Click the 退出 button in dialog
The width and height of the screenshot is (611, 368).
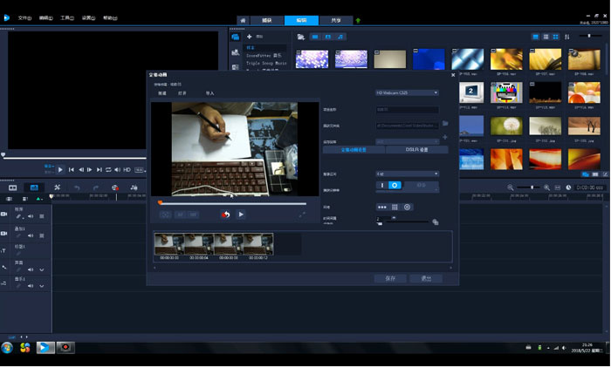coord(425,278)
